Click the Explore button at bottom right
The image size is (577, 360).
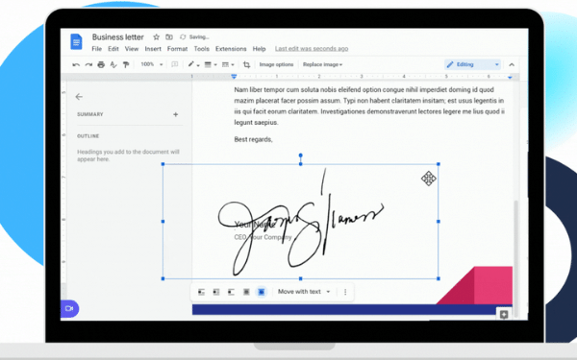coord(504,315)
